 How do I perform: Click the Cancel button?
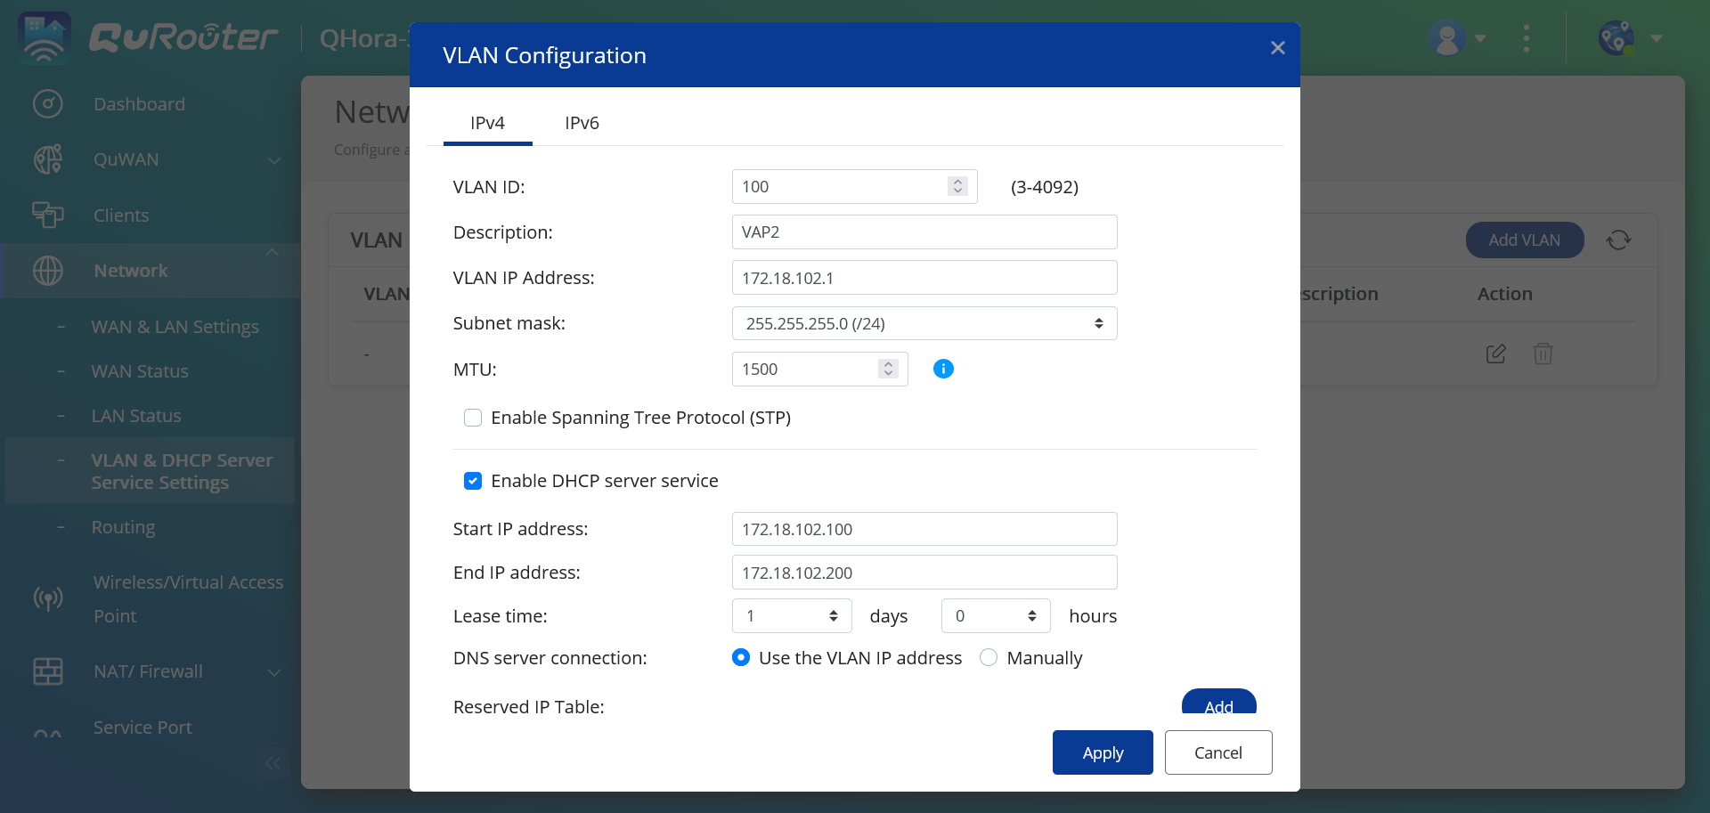coord(1217,752)
